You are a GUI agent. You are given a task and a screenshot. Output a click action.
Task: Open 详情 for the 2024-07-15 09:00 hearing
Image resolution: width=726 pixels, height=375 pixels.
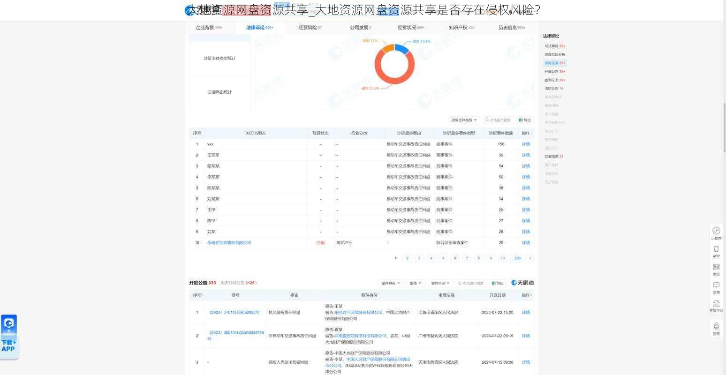click(x=526, y=362)
